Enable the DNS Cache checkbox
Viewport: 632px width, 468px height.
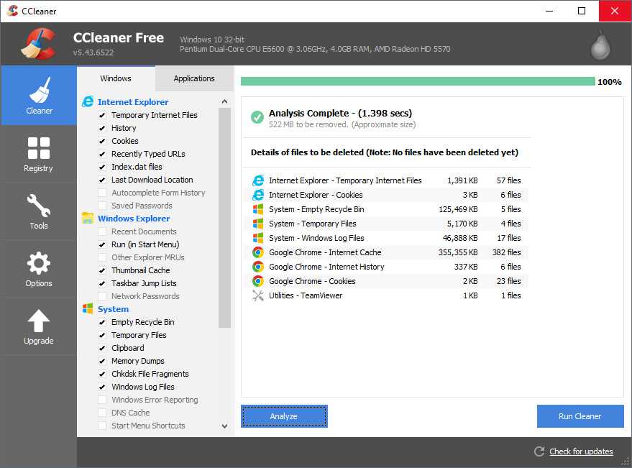[102, 413]
